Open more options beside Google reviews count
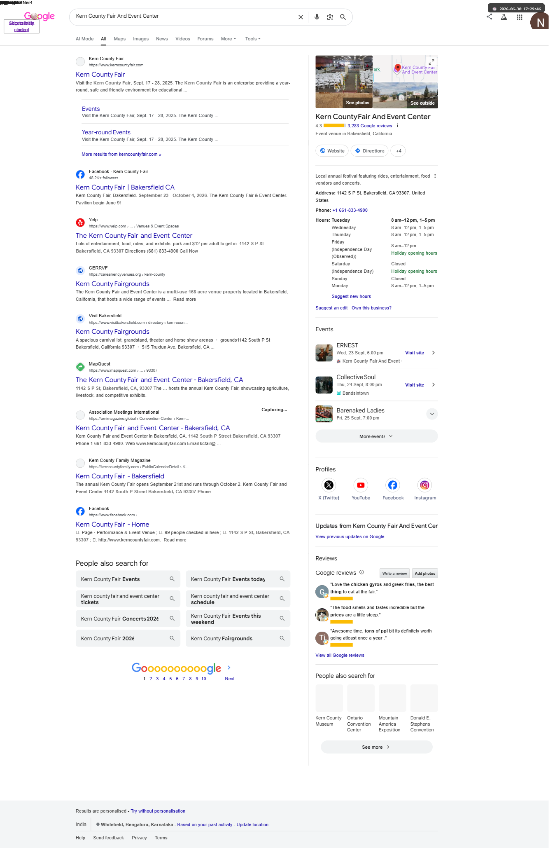 point(397,126)
